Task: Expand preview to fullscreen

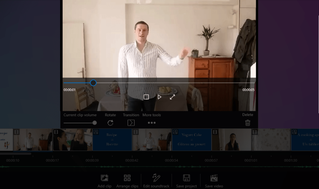Action: pos(172,97)
